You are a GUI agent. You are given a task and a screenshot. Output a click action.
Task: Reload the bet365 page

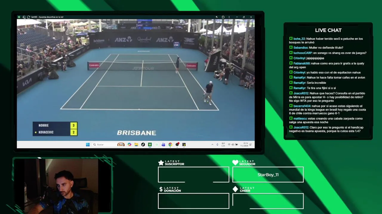tap(28, 17)
